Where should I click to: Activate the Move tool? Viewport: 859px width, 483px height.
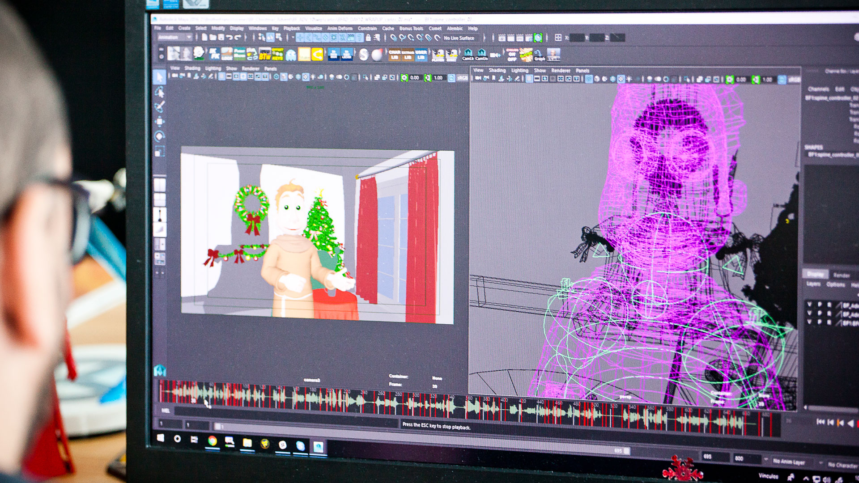[159, 122]
